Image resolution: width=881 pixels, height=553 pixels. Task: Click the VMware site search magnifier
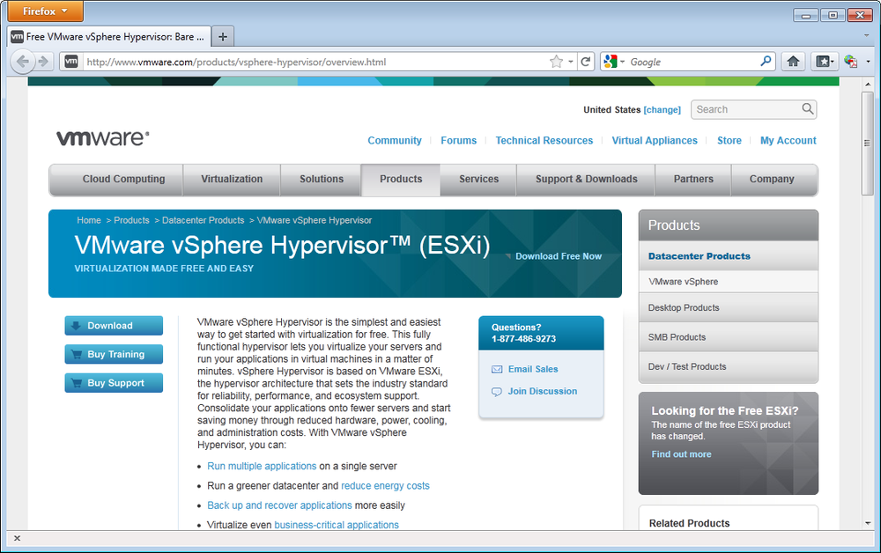point(808,109)
